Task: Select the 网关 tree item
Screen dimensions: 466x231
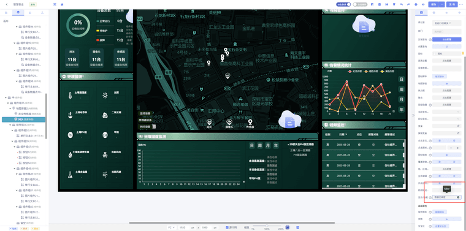Action: pyautogui.click(x=23, y=119)
